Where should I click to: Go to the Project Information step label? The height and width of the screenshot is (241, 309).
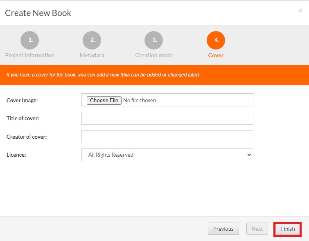coord(30,55)
